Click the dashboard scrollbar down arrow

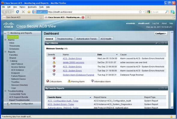tap(172, 107)
